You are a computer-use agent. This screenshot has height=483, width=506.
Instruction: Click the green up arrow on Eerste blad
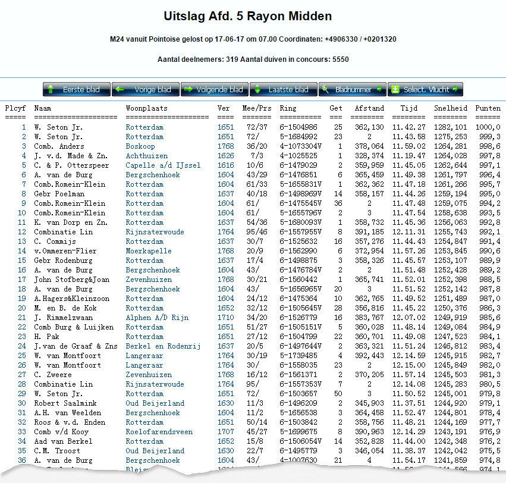pyautogui.click(x=51, y=89)
